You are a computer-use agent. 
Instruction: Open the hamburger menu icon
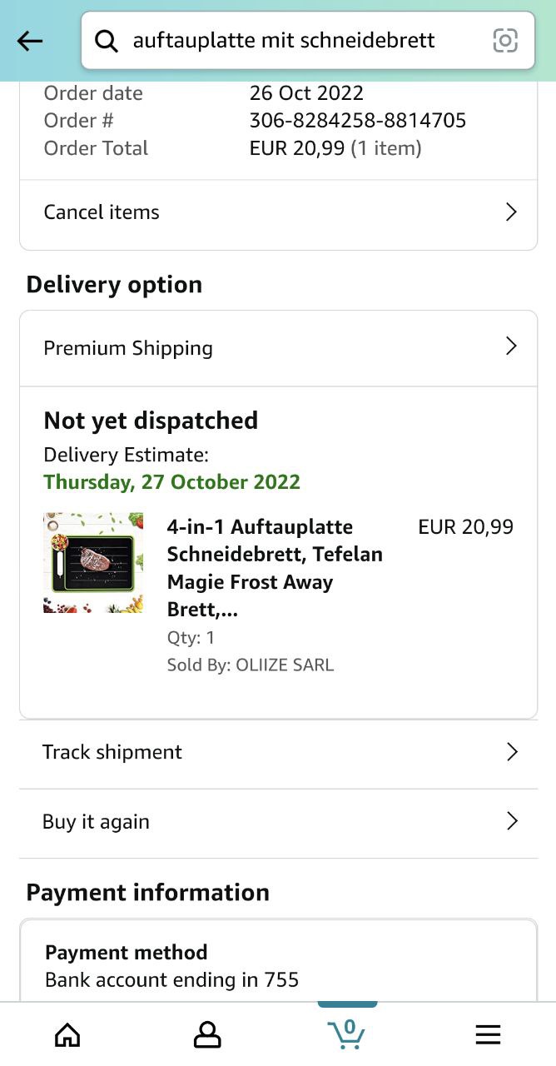point(488,1034)
